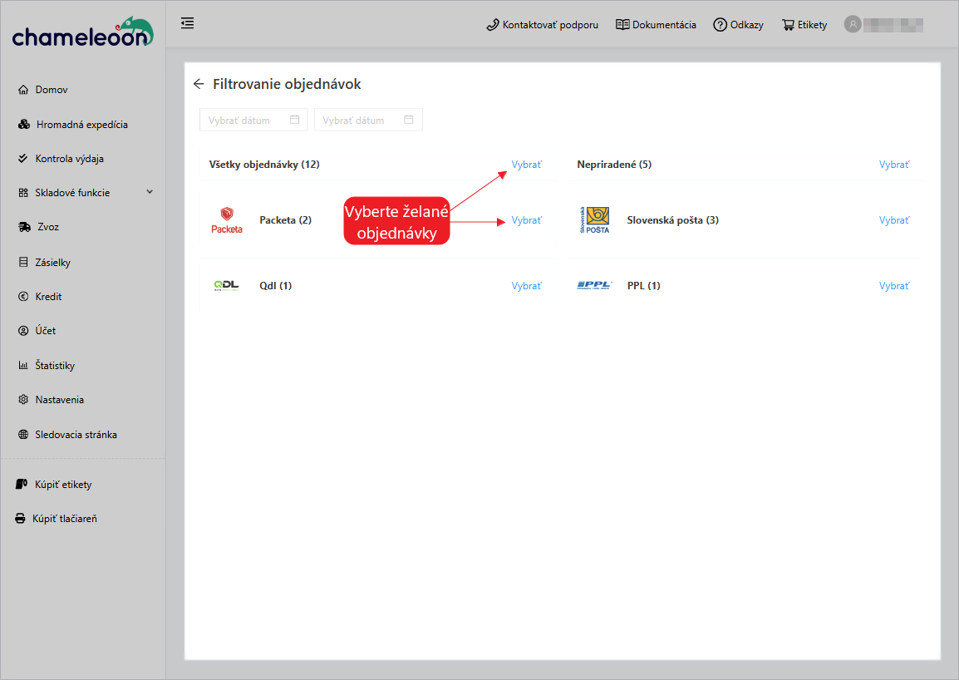Open the first Vybrať dátum date picker
The height and width of the screenshot is (680, 959).
pyautogui.click(x=253, y=120)
